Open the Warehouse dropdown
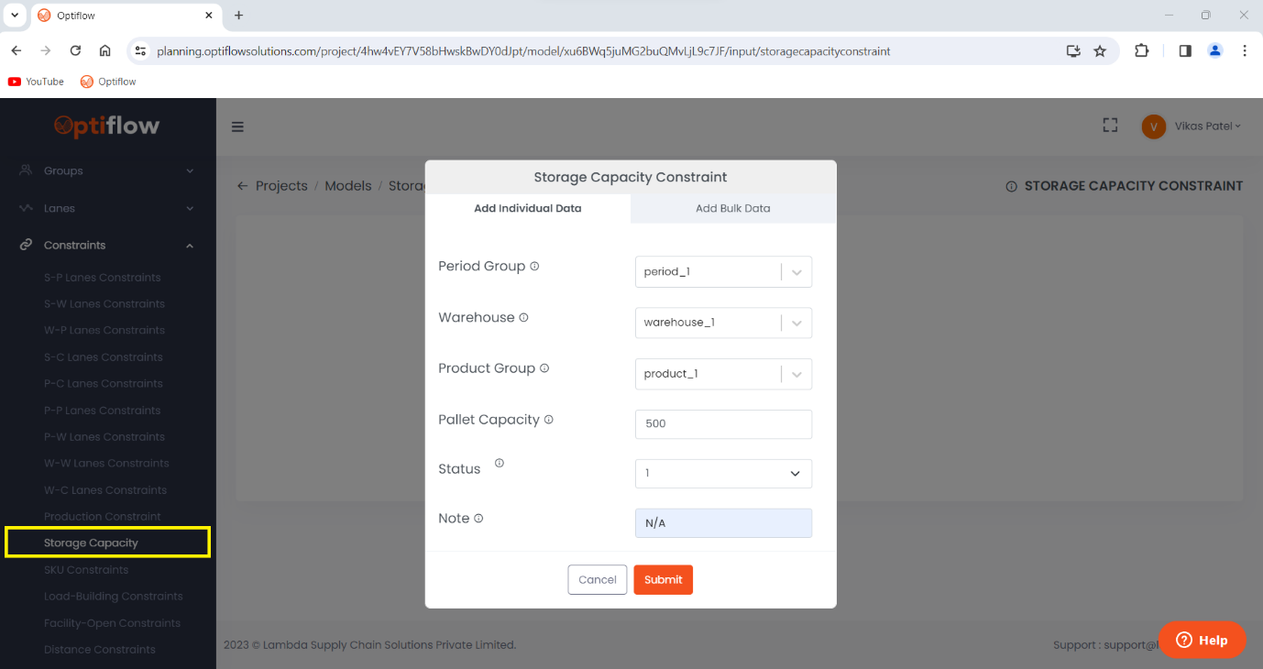1263x669 pixels. 796,323
